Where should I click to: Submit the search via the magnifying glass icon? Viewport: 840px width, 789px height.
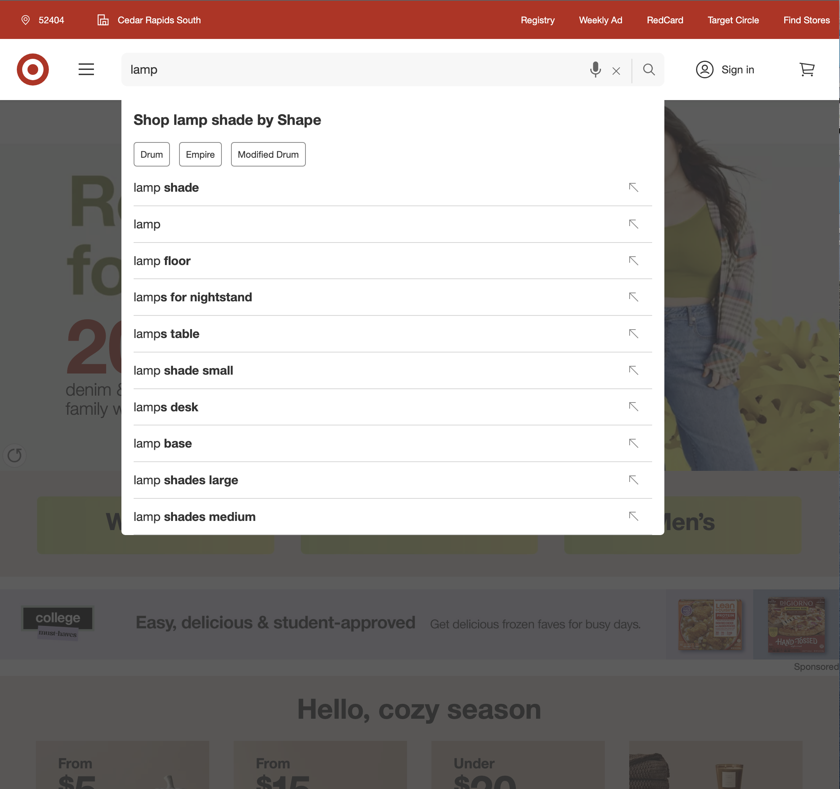pos(649,70)
